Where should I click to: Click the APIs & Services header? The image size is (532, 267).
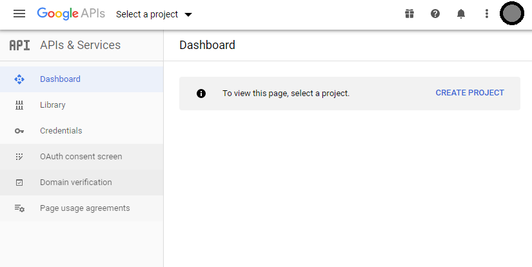(80, 45)
